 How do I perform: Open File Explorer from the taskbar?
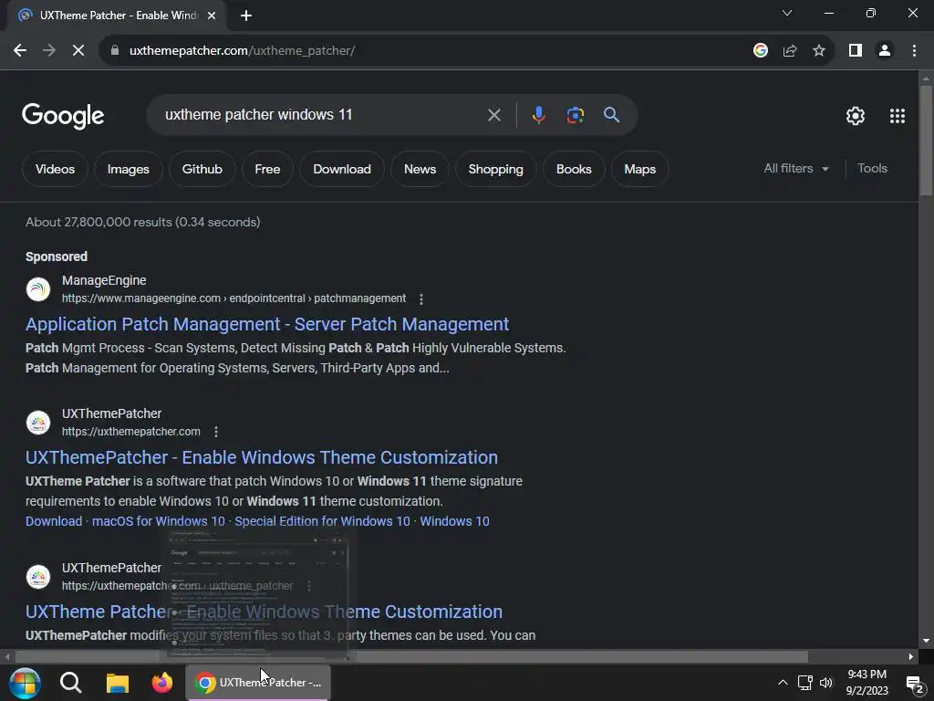[118, 683]
